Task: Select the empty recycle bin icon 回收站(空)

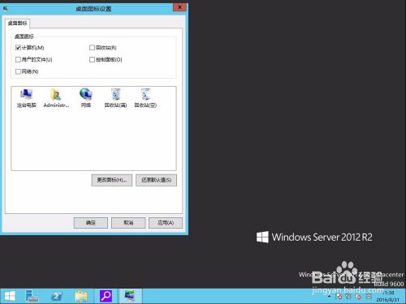Action: coord(145,98)
